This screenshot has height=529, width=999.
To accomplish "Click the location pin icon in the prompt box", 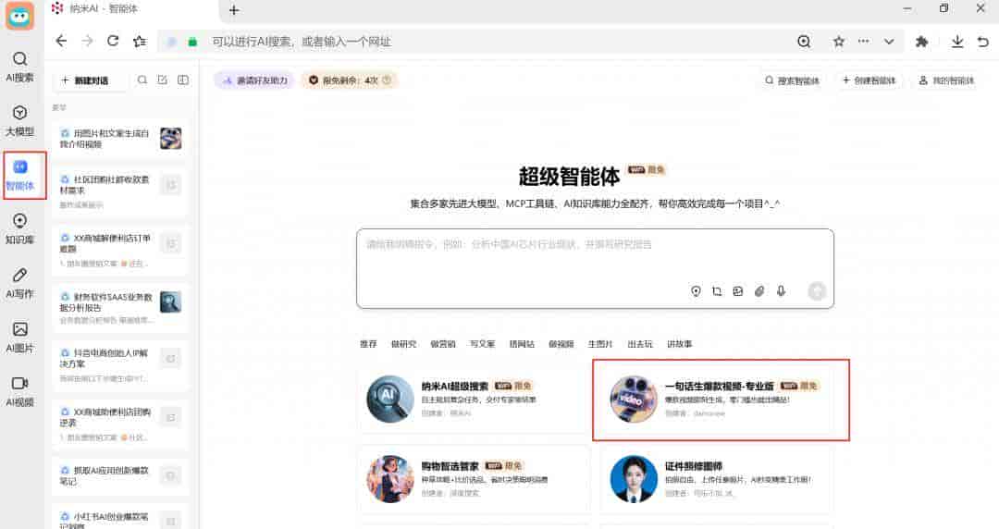I will [x=696, y=291].
